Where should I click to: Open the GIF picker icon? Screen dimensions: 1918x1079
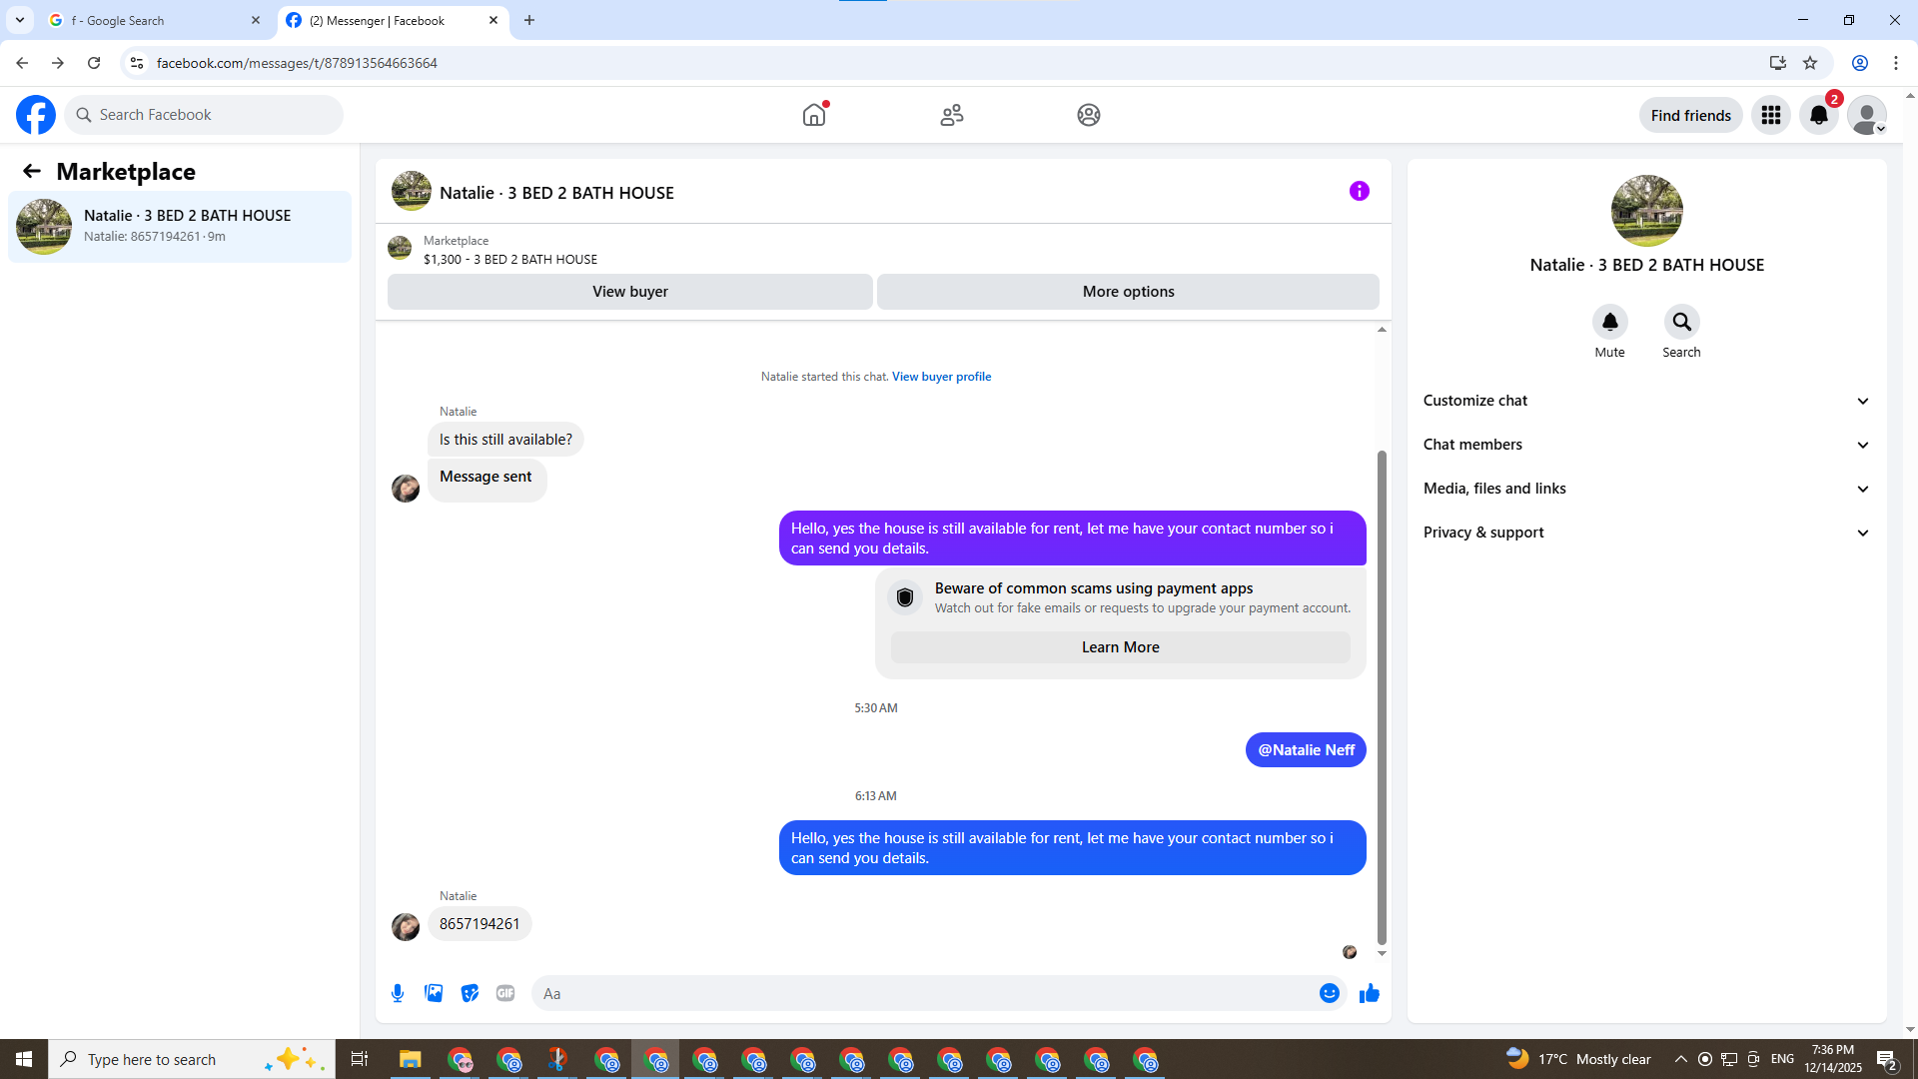tap(505, 993)
